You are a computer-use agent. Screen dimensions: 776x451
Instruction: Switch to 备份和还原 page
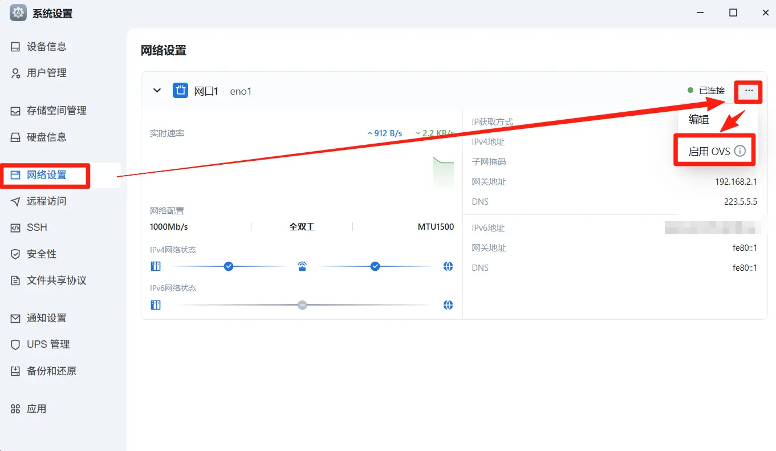(51, 371)
